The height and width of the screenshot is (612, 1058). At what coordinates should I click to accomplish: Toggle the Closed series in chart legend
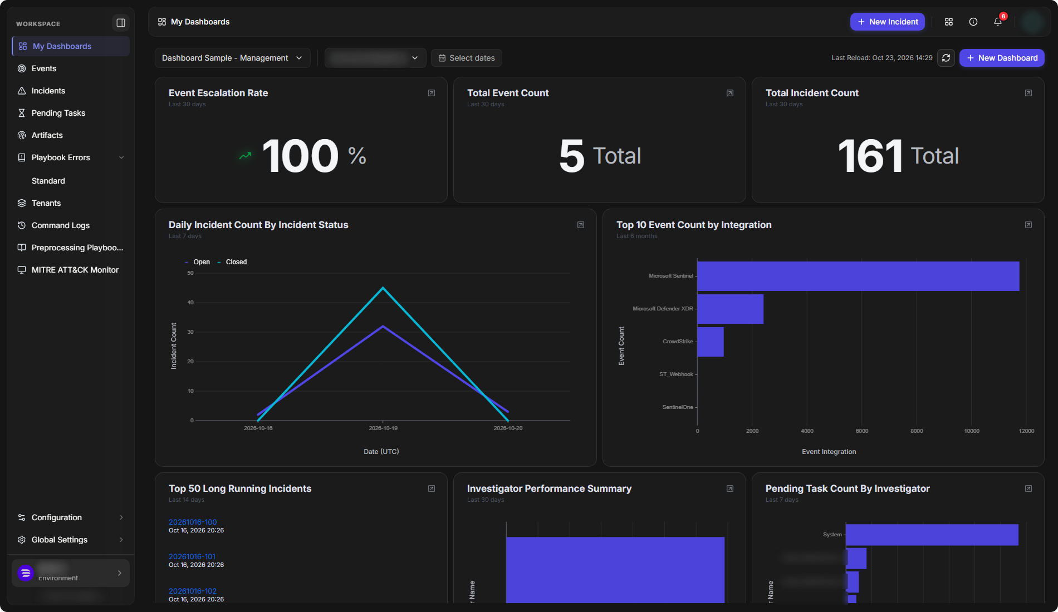pos(232,262)
